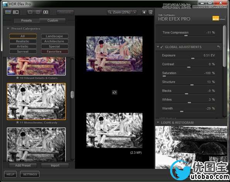Toggle favorite star for 10 Vibrant Details
The width and height of the screenshot is (230, 182).
[17, 78]
